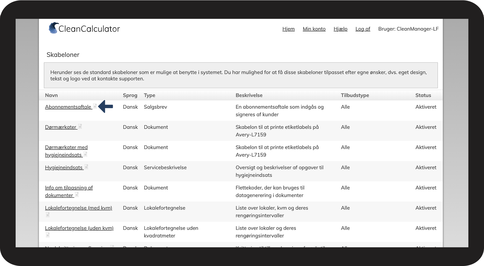The height and width of the screenshot is (266, 484).
Task: Log out via Log af
Action: 363,29
